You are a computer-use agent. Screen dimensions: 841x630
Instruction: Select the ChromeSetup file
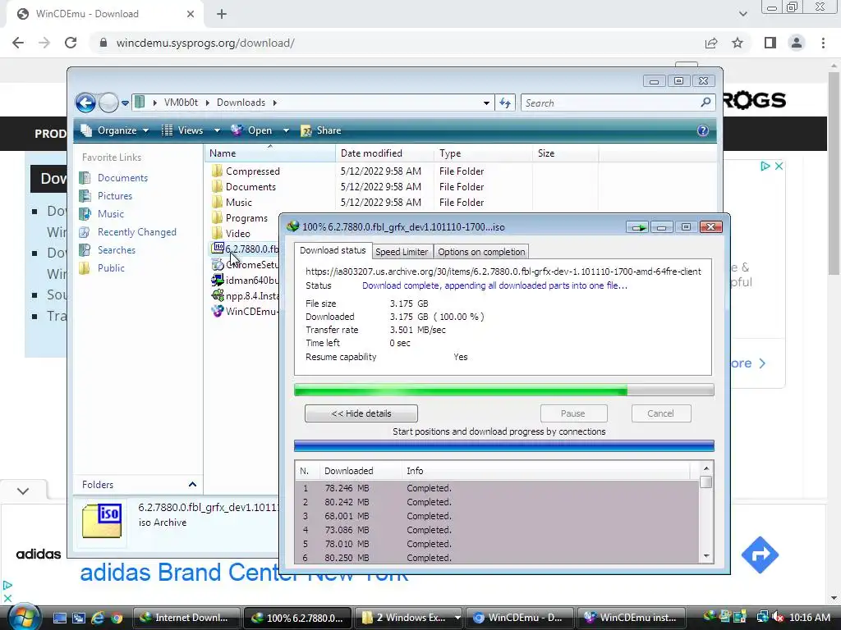245,265
